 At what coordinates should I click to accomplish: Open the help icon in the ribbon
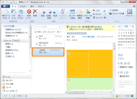click(x=134, y=6)
